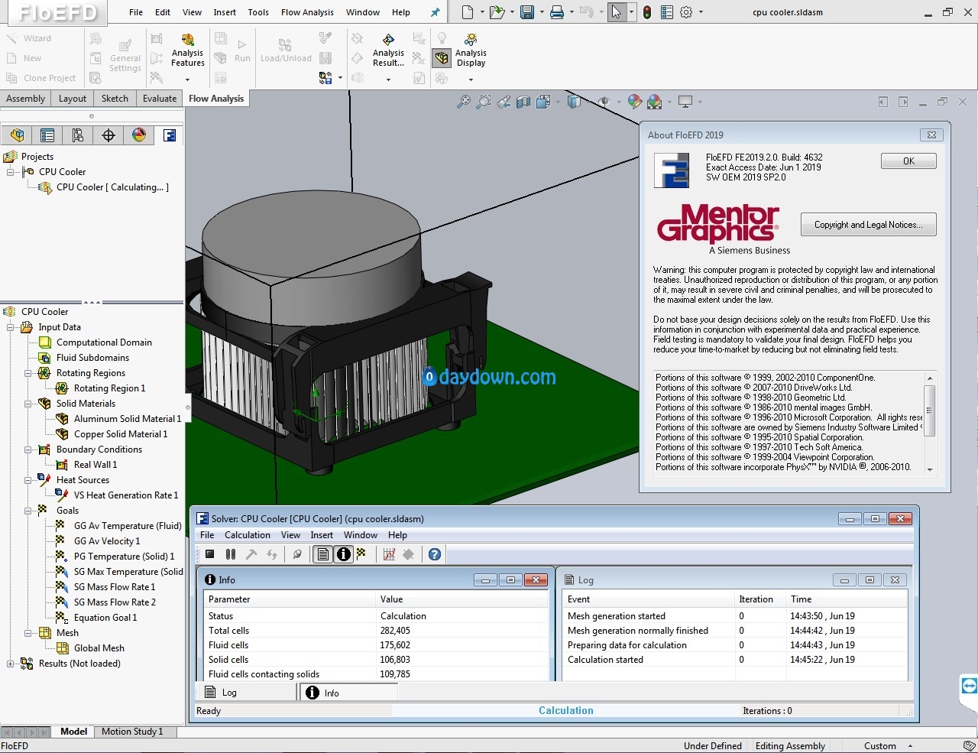Select Copper Solid Material 1 tree item
978x753 pixels.
[x=121, y=434]
